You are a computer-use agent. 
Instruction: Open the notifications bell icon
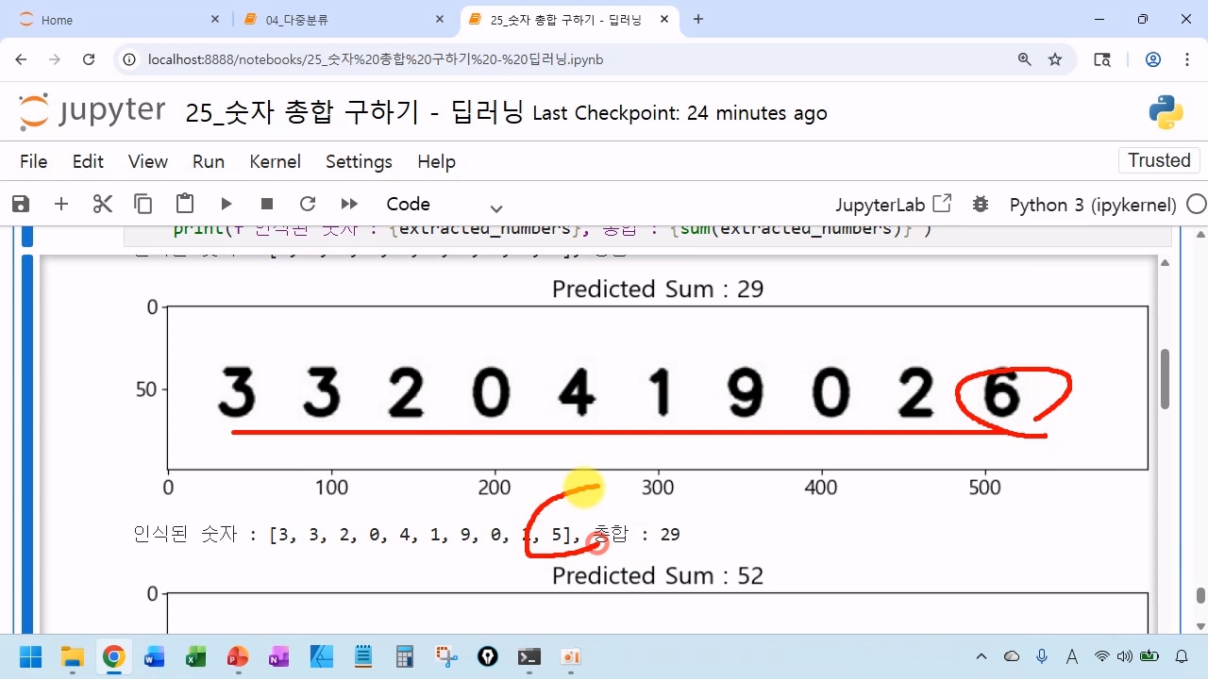1182,656
